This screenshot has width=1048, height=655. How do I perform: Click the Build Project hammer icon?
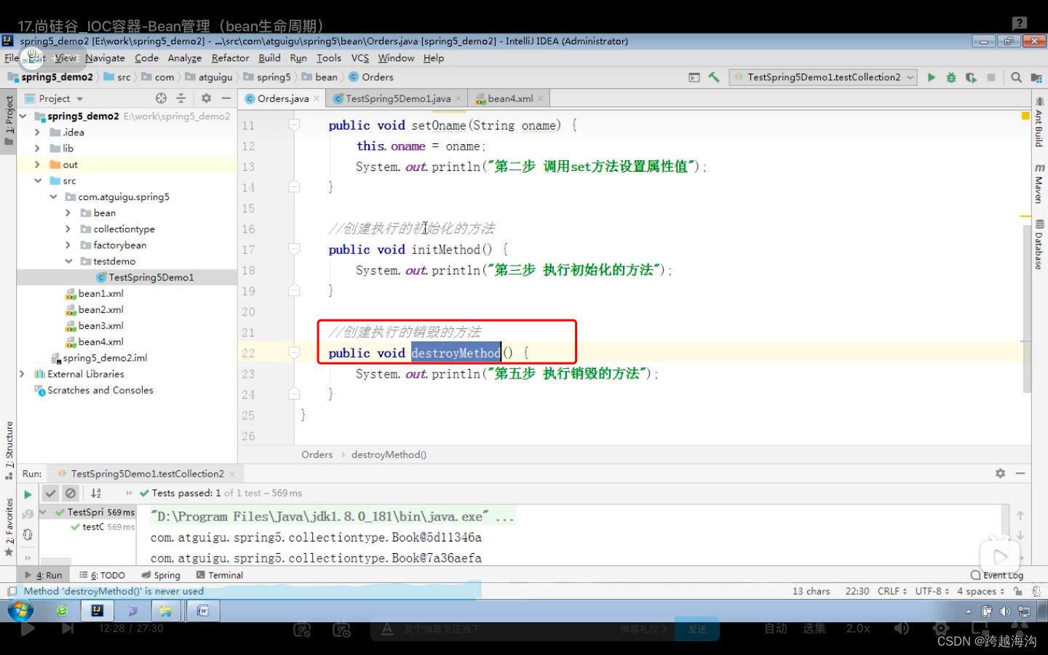(714, 77)
